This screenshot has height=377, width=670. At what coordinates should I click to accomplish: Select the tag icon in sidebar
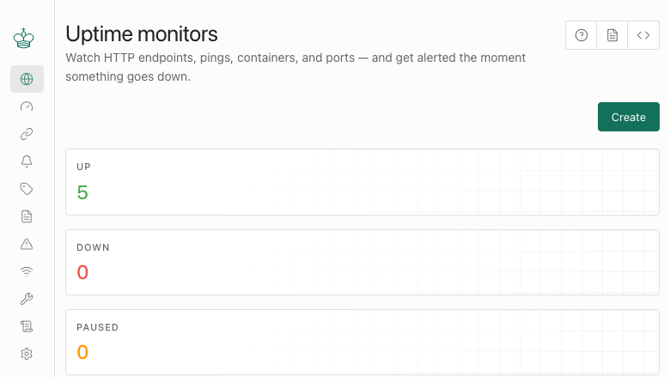27,189
